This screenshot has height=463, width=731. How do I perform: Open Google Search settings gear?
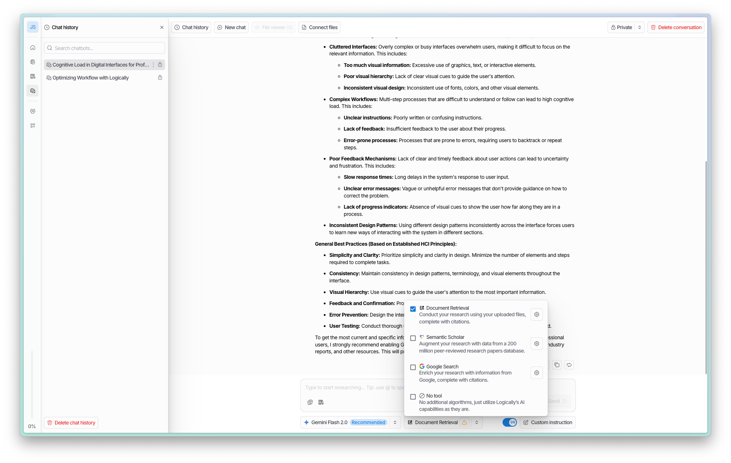[x=536, y=373]
